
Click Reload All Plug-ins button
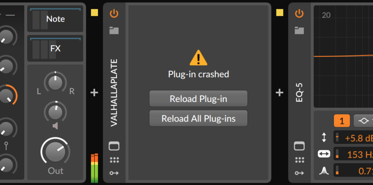[199, 118]
